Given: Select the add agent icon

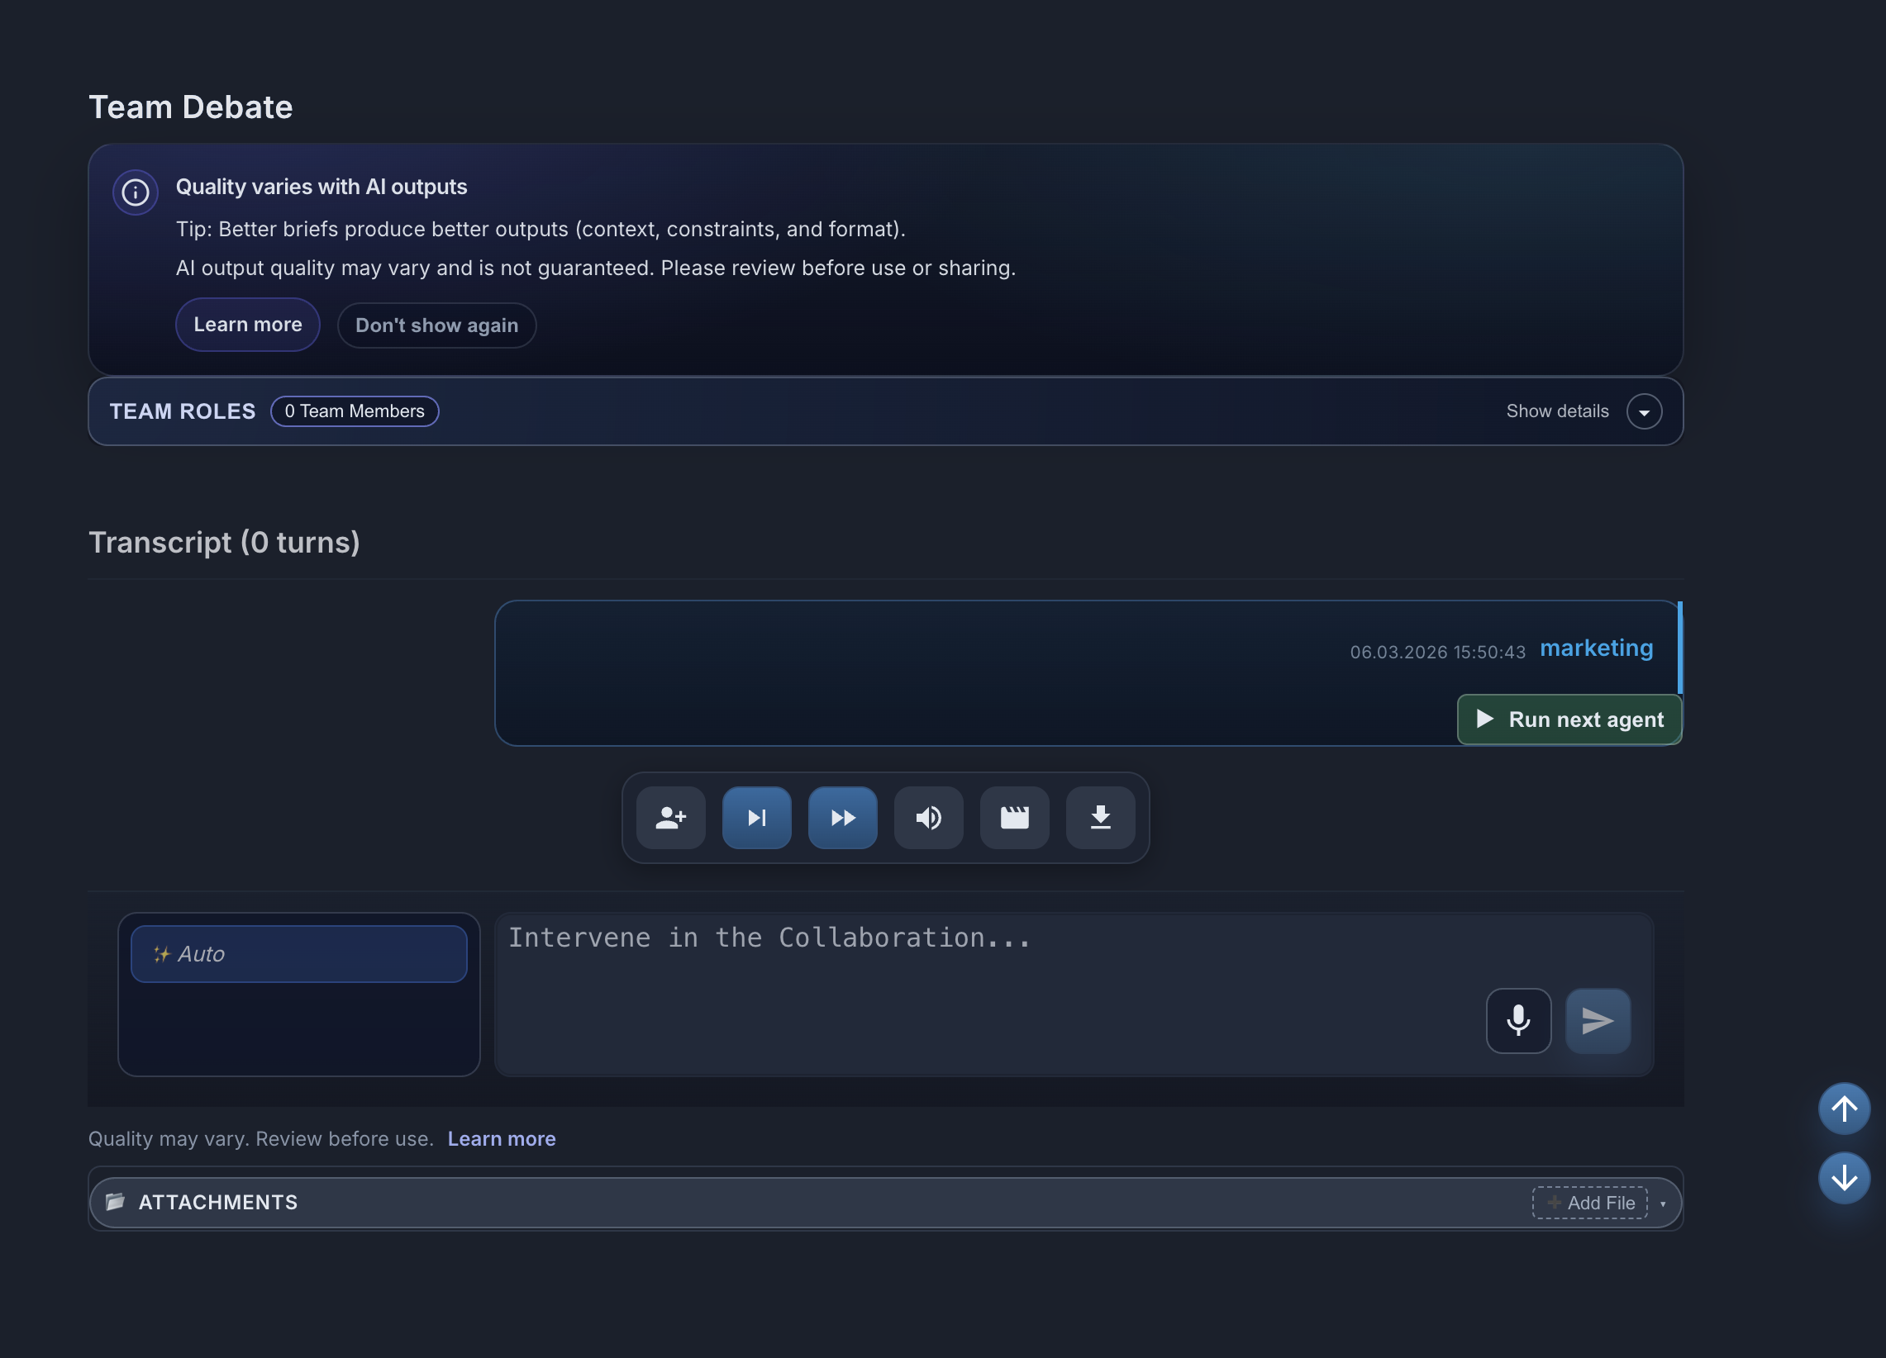Looking at the screenshot, I should pyautogui.click(x=670, y=817).
